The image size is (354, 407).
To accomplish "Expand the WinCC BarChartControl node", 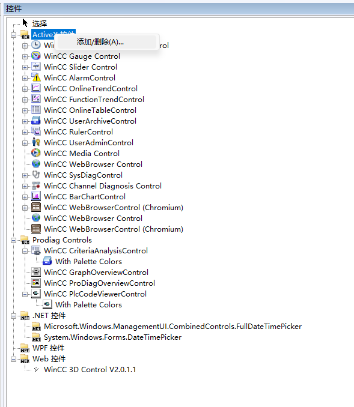I will tap(25, 197).
